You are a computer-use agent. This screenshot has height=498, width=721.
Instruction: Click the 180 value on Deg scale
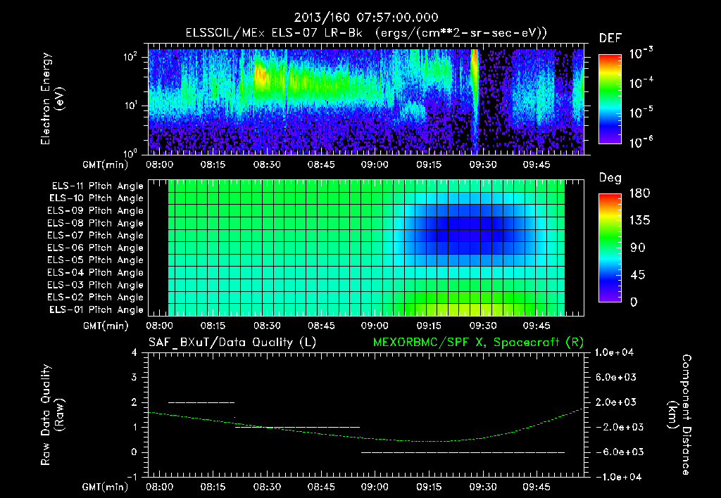click(639, 193)
